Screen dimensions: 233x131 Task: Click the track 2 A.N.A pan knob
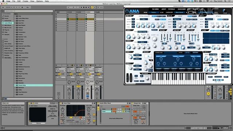pos(69,90)
